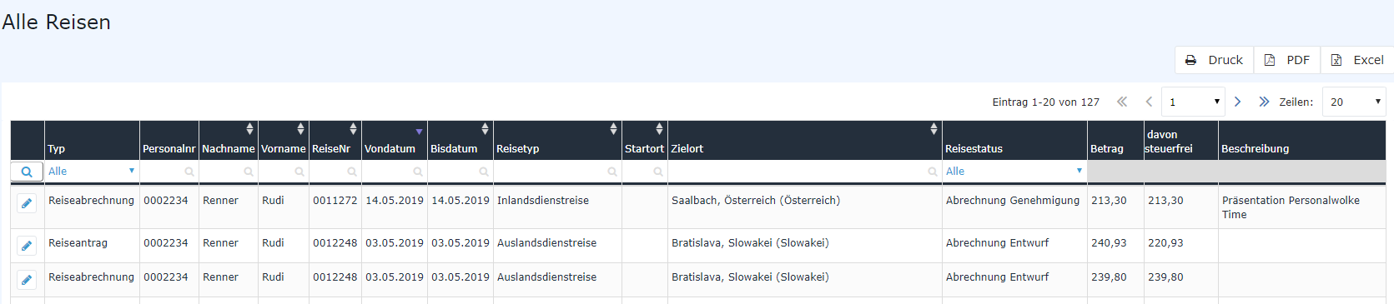This screenshot has height=304, width=1394.
Task: Open edit pencil for Reiseantrag row
Action: (x=27, y=246)
